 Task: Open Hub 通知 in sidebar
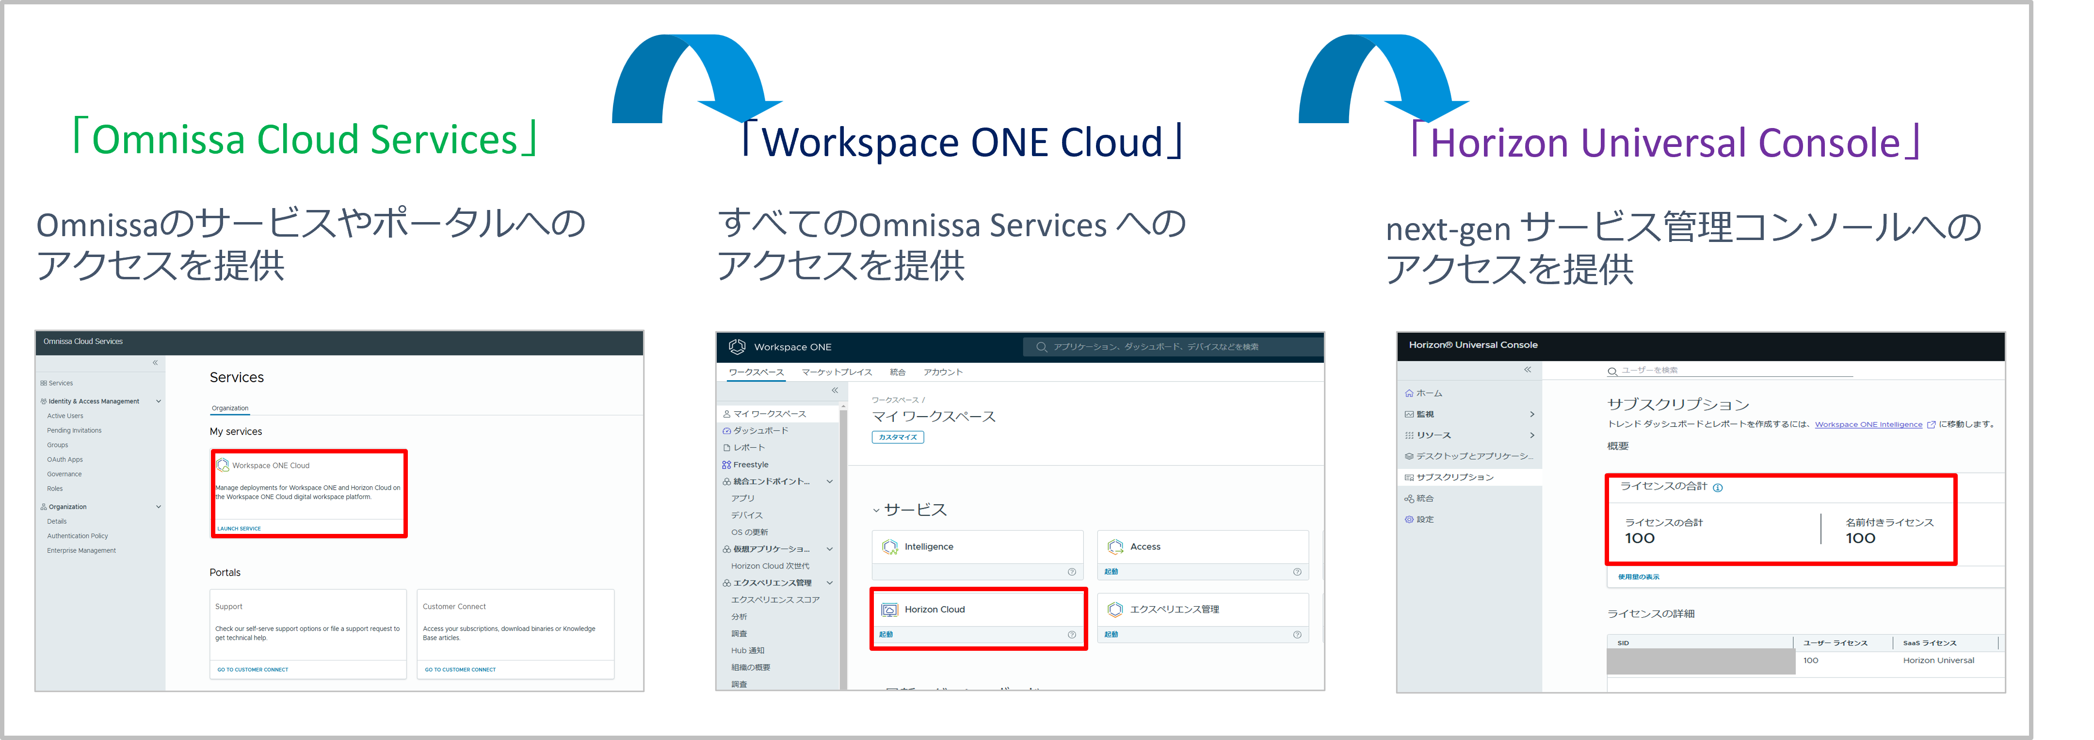pos(747,651)
